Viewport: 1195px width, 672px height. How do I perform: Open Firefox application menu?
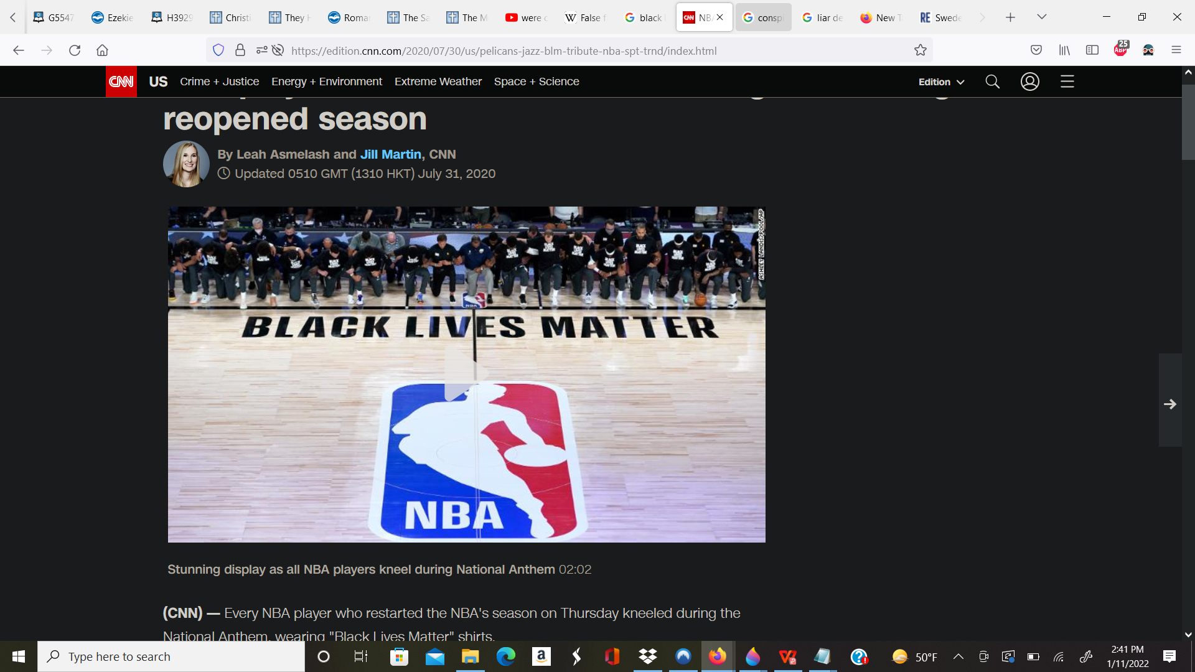1176,50
